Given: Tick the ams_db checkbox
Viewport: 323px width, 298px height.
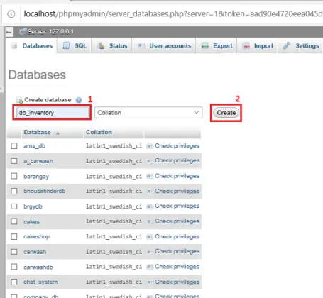Looking at the screenshot, I should pyautogui.click(x=14, y=145).
